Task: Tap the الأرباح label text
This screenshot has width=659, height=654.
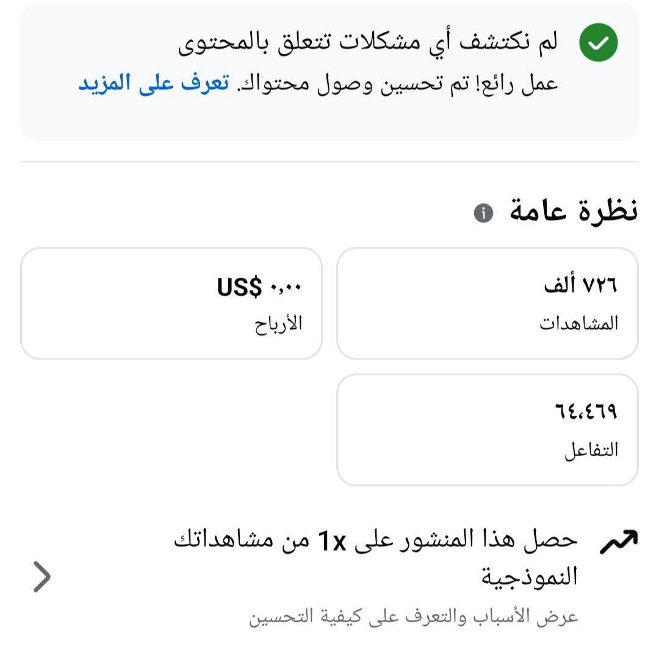Action: point(278,324)
